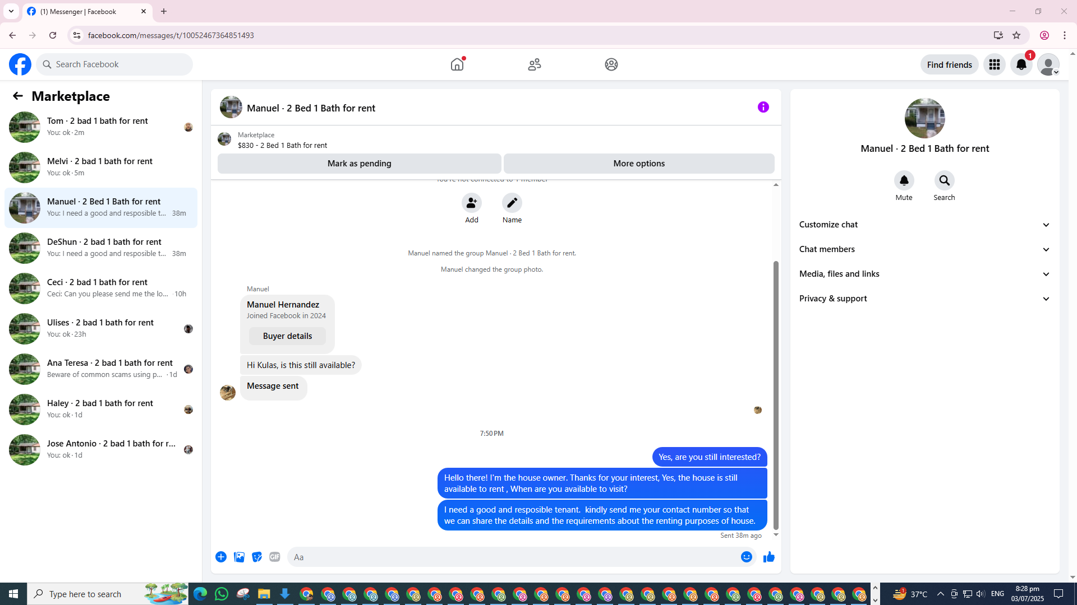Open the Facebook Home tab
This screenshot has height=605, width=1077.
pos(457,64)
